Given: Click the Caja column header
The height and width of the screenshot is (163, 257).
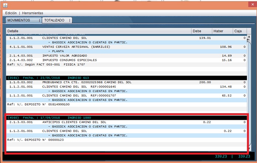Looking at the screenshot, I should [x=240, y=31].
